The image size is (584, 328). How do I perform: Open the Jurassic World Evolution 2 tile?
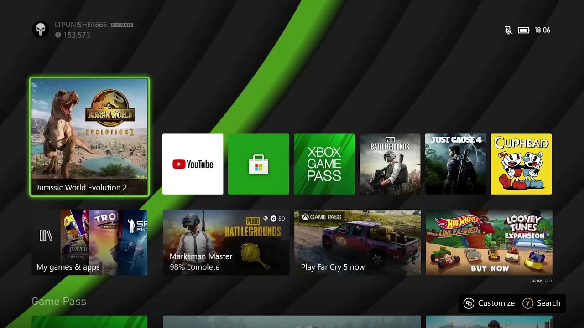pyautogui.click(x=89, y=137)
